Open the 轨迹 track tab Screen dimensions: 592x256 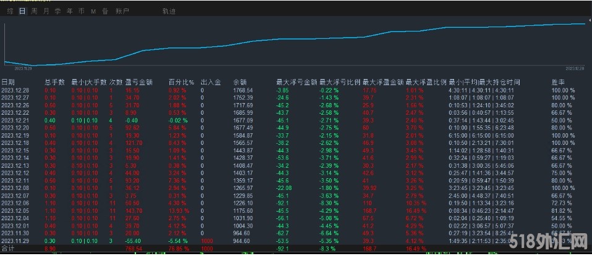168,11
